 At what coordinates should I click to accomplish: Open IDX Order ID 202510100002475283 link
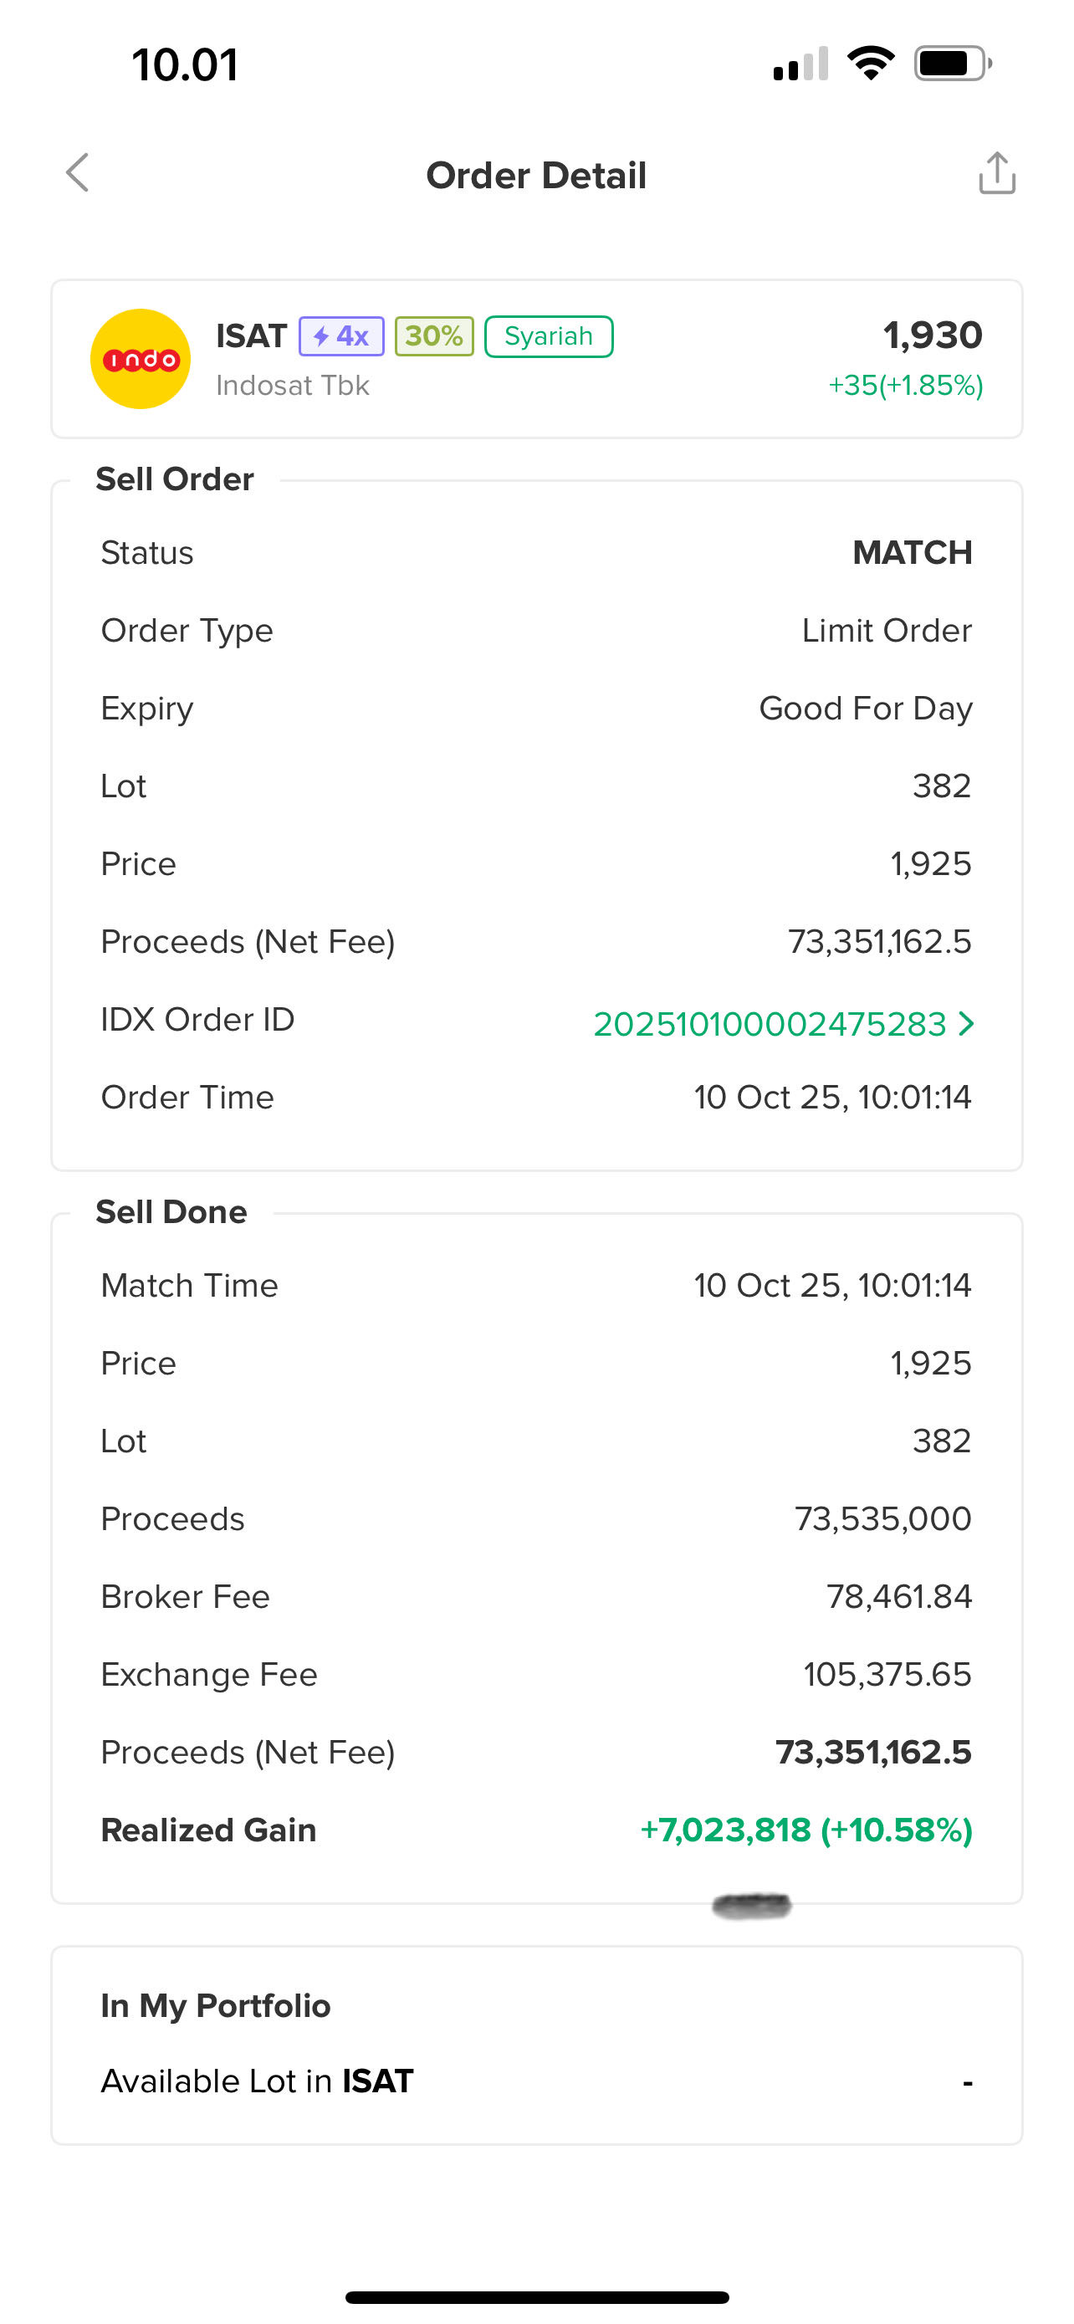[770, 1024]
